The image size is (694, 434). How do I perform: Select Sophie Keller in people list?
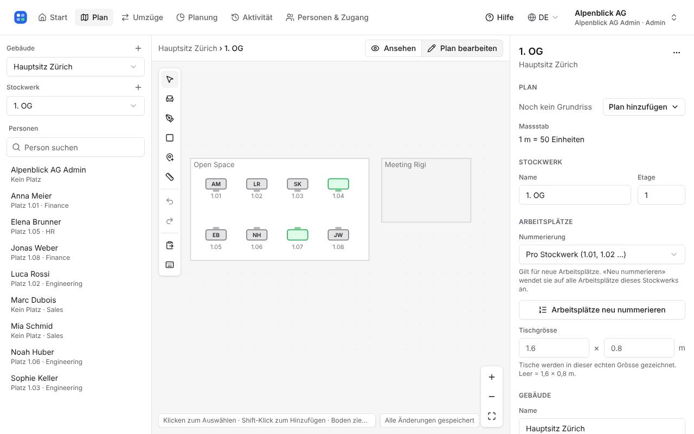[75, 382]
